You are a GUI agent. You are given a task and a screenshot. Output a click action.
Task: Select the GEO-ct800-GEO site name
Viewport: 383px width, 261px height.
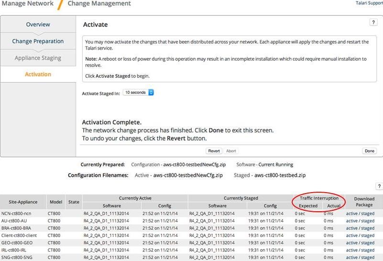coord(17,243)
